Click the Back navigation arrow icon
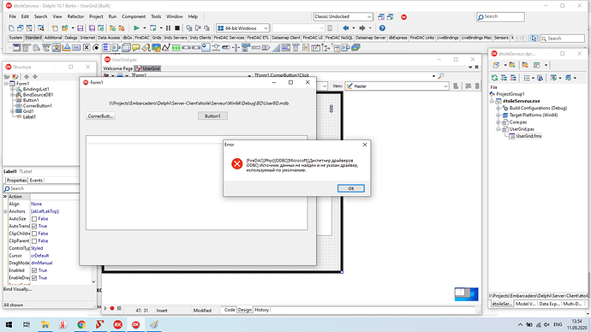The image size is (591, 332). (346, 28)
